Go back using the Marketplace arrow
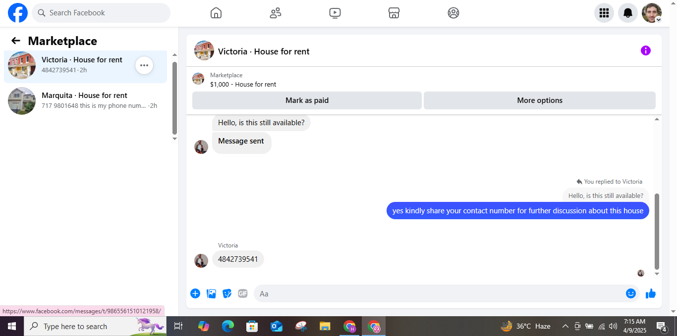This screenshot has height=336, width=677. (x=16, y=41)
